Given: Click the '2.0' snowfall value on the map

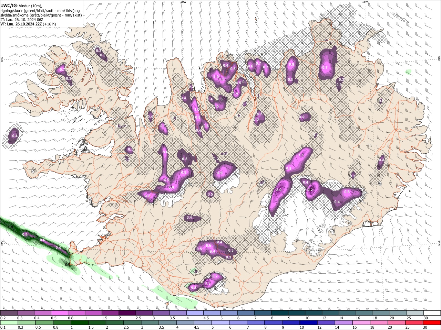Looking at the screenshot, I should pyautogui.click(x=279, y=190).
